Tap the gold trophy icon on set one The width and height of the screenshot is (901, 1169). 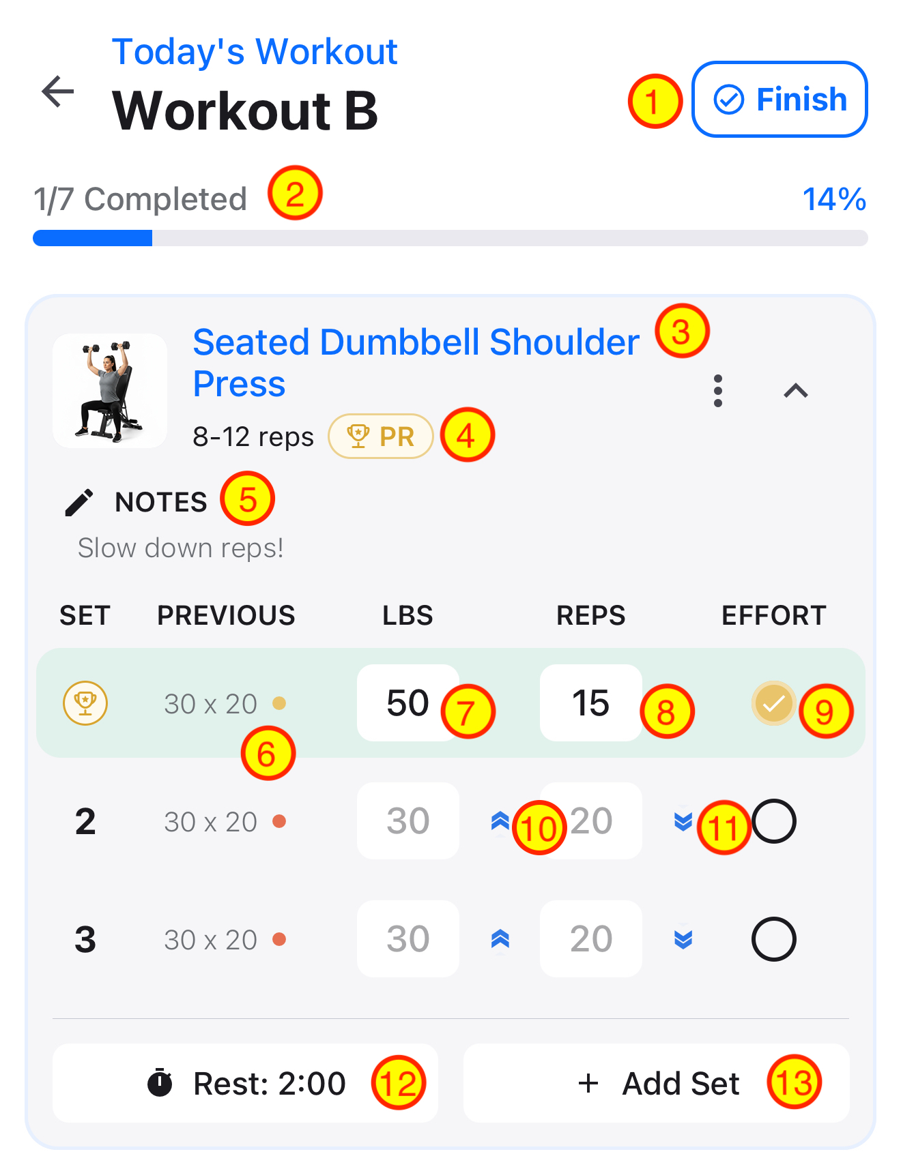(85, 703)
